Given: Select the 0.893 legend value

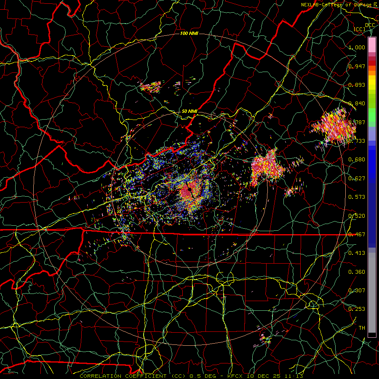Looking at the screenshot, I should (x=357, y=85).
